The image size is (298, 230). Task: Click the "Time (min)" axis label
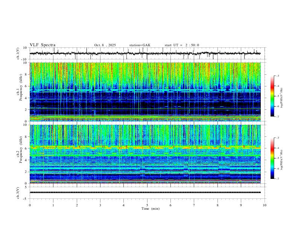[x=151, y=209]
